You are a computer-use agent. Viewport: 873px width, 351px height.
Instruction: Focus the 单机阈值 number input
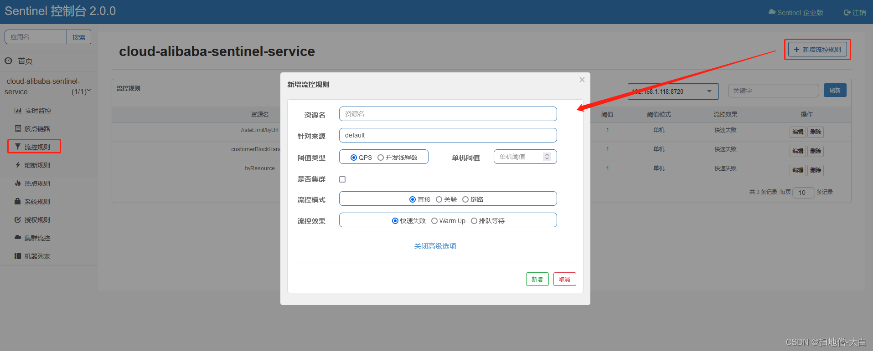525,157
